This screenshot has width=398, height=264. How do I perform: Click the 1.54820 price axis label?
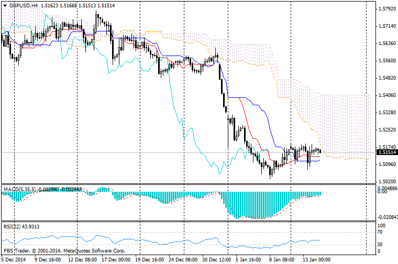point(387,78)
